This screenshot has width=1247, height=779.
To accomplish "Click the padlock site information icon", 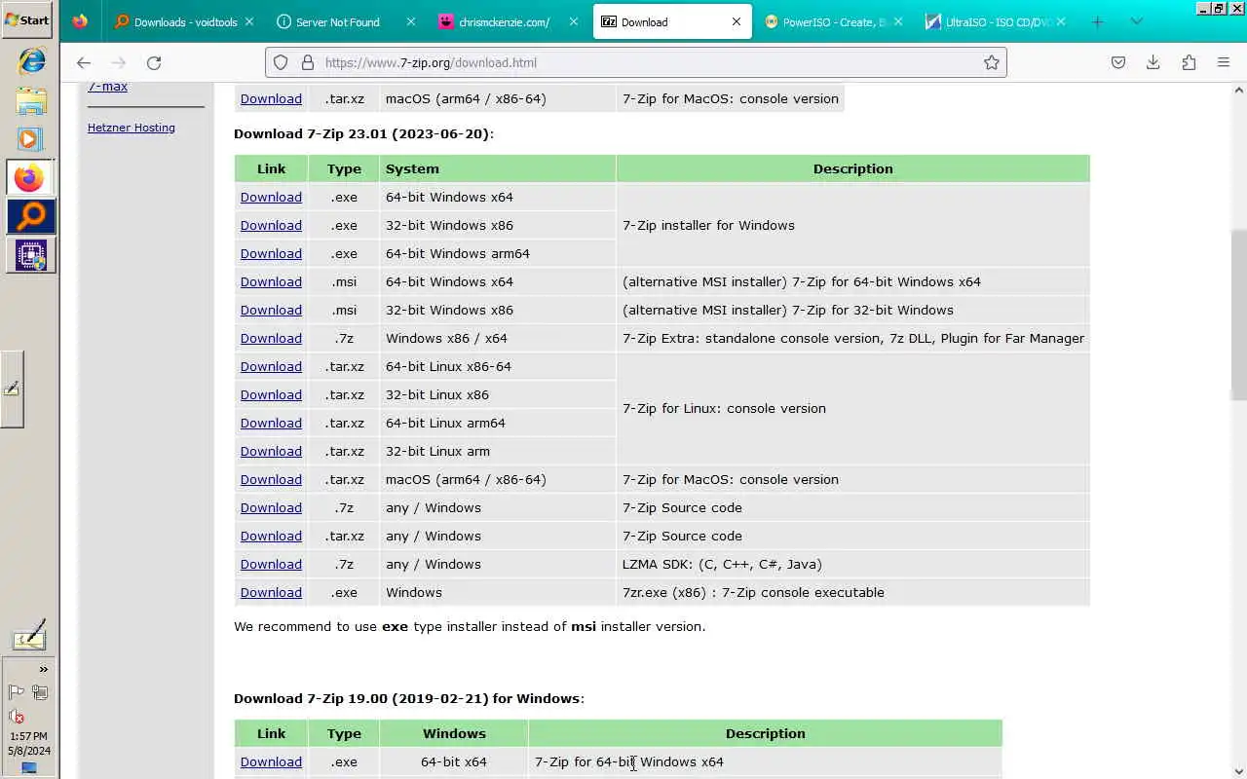I will pyautogui.click(x=308, y=62).
